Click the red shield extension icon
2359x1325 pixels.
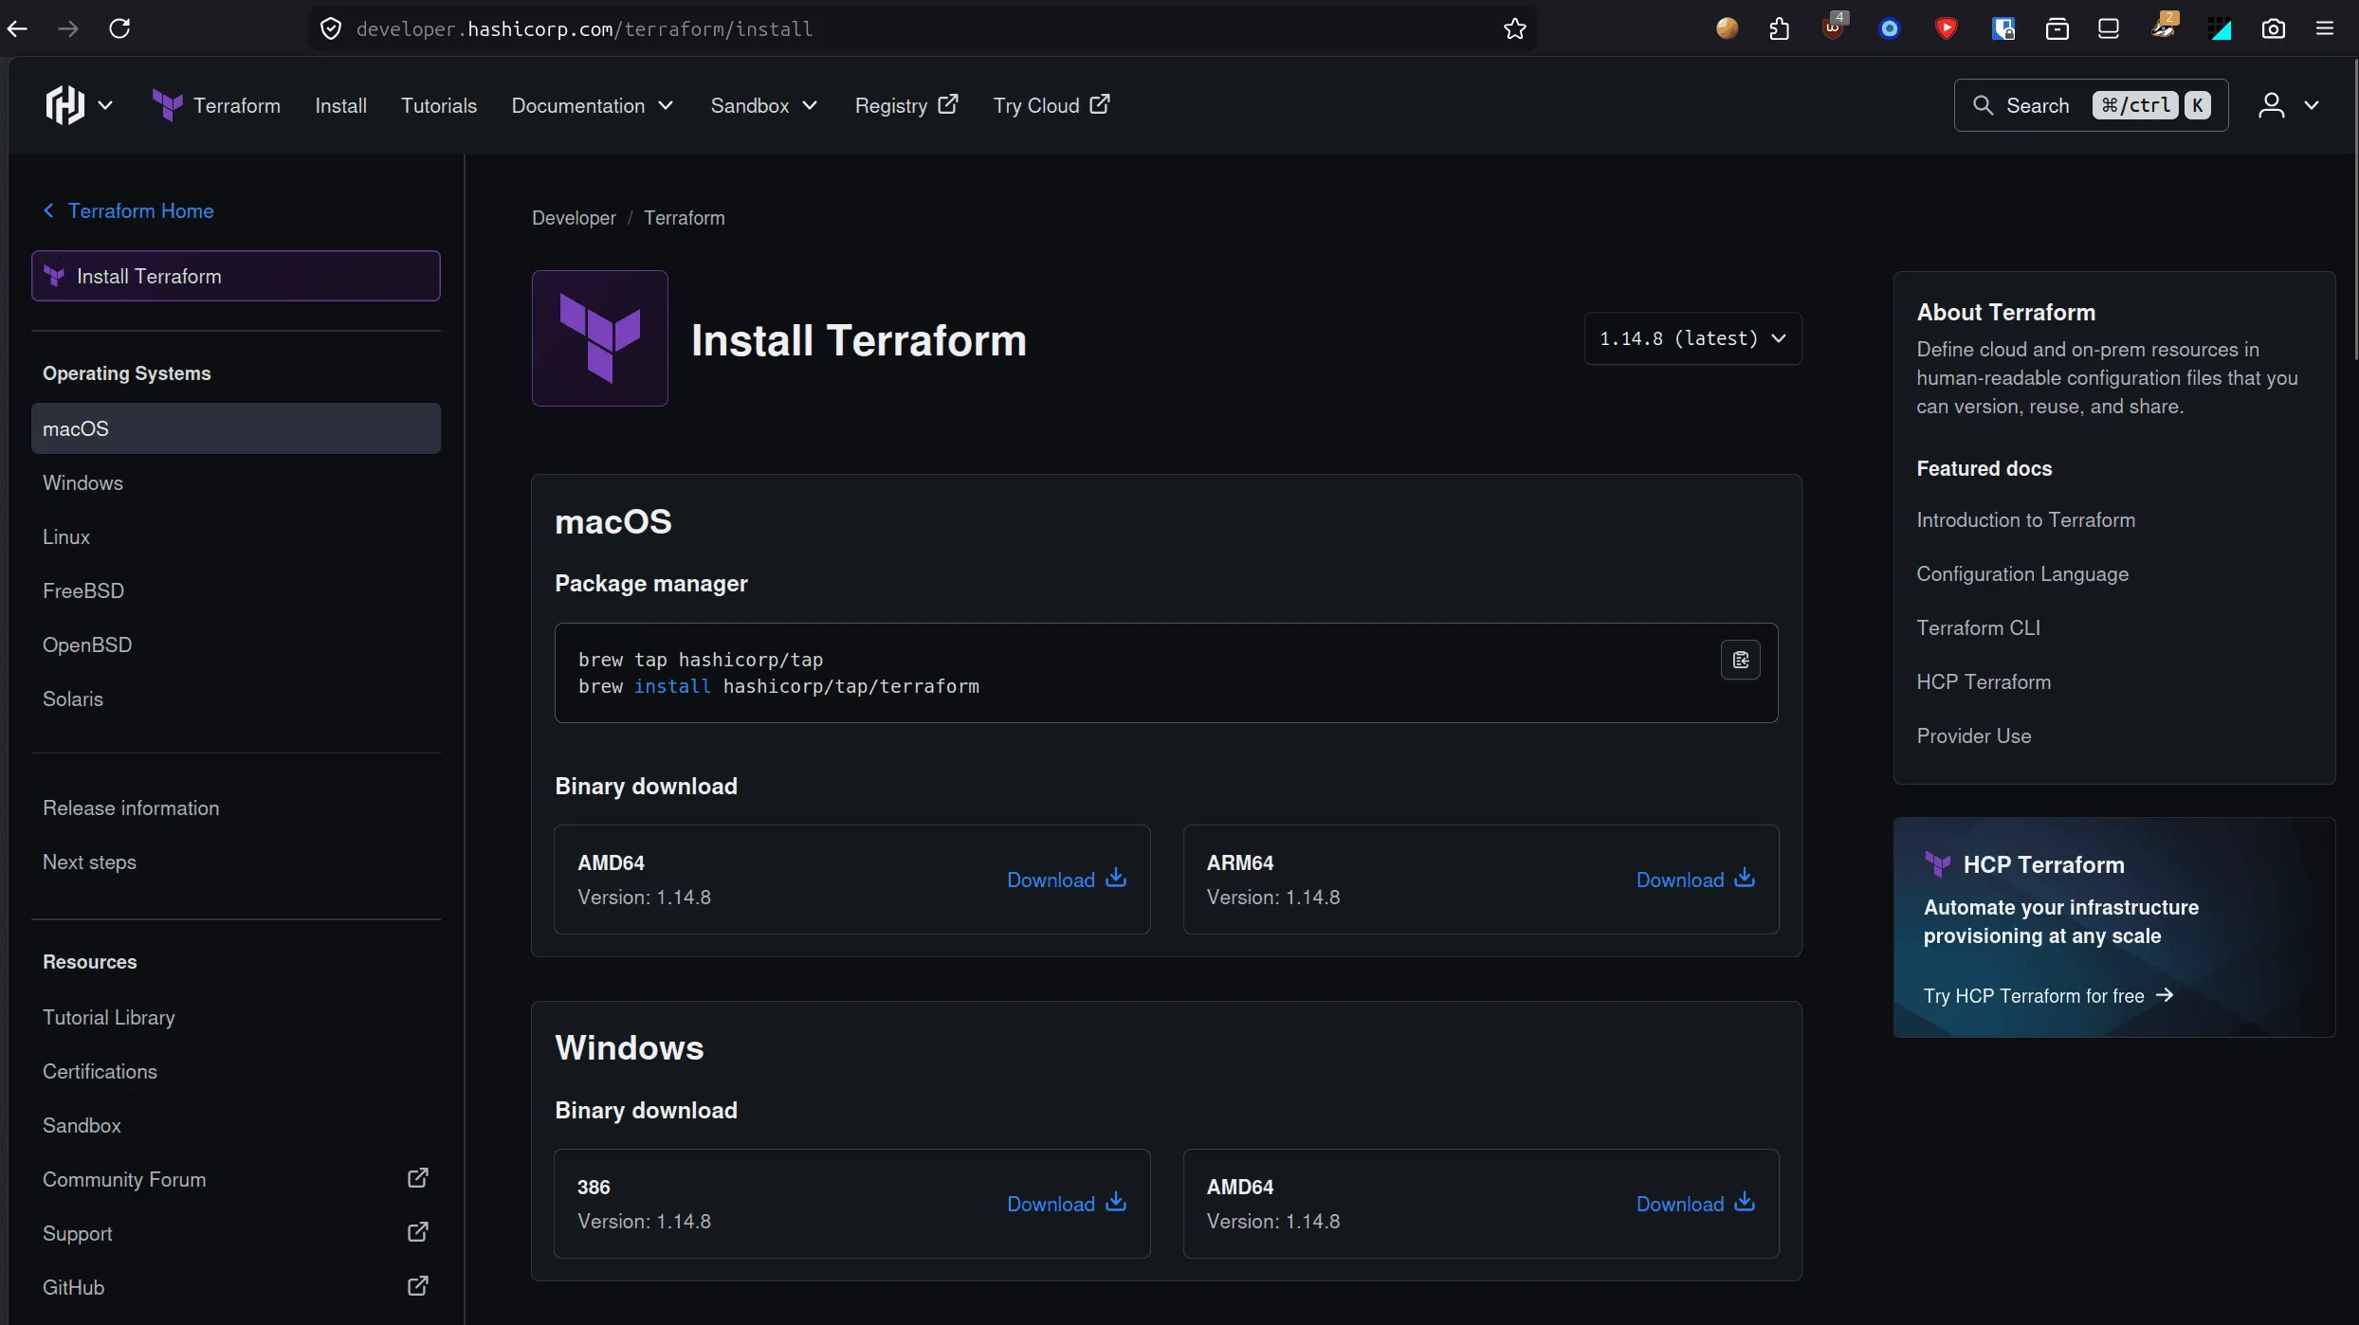point(1946,28)
